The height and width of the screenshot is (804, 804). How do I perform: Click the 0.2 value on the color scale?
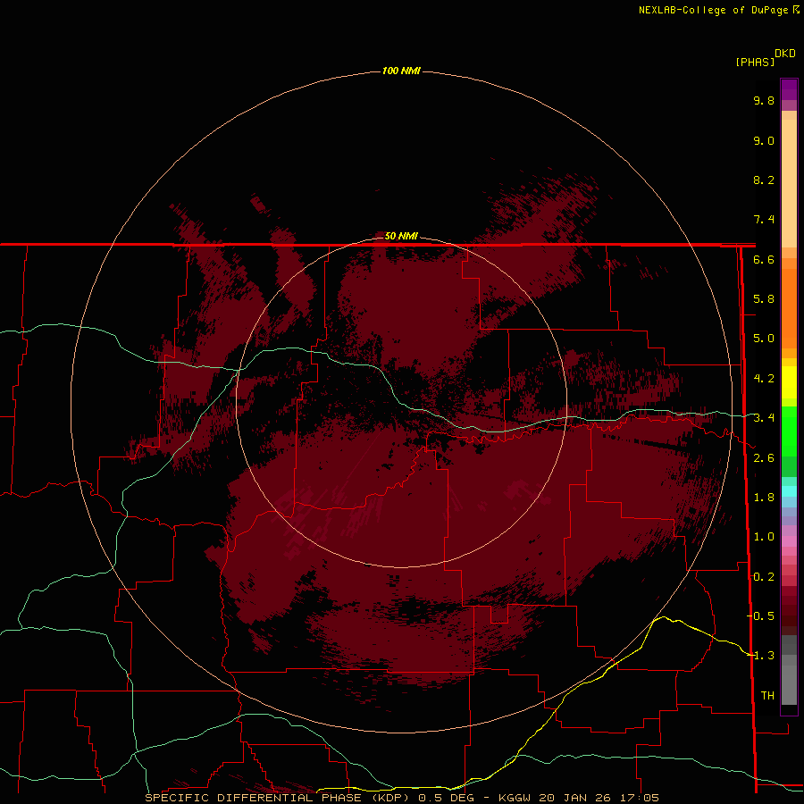[764, 577]
